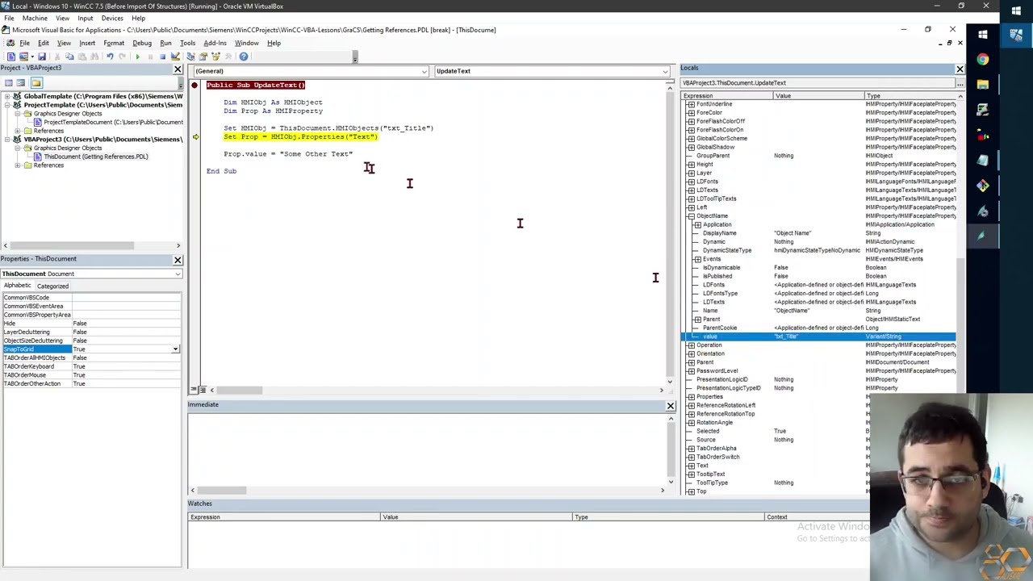Click inside the Immediate window input area
The height and width of the screenshot is (581, 1033).
pyautogui.click(x=428, y=448)
